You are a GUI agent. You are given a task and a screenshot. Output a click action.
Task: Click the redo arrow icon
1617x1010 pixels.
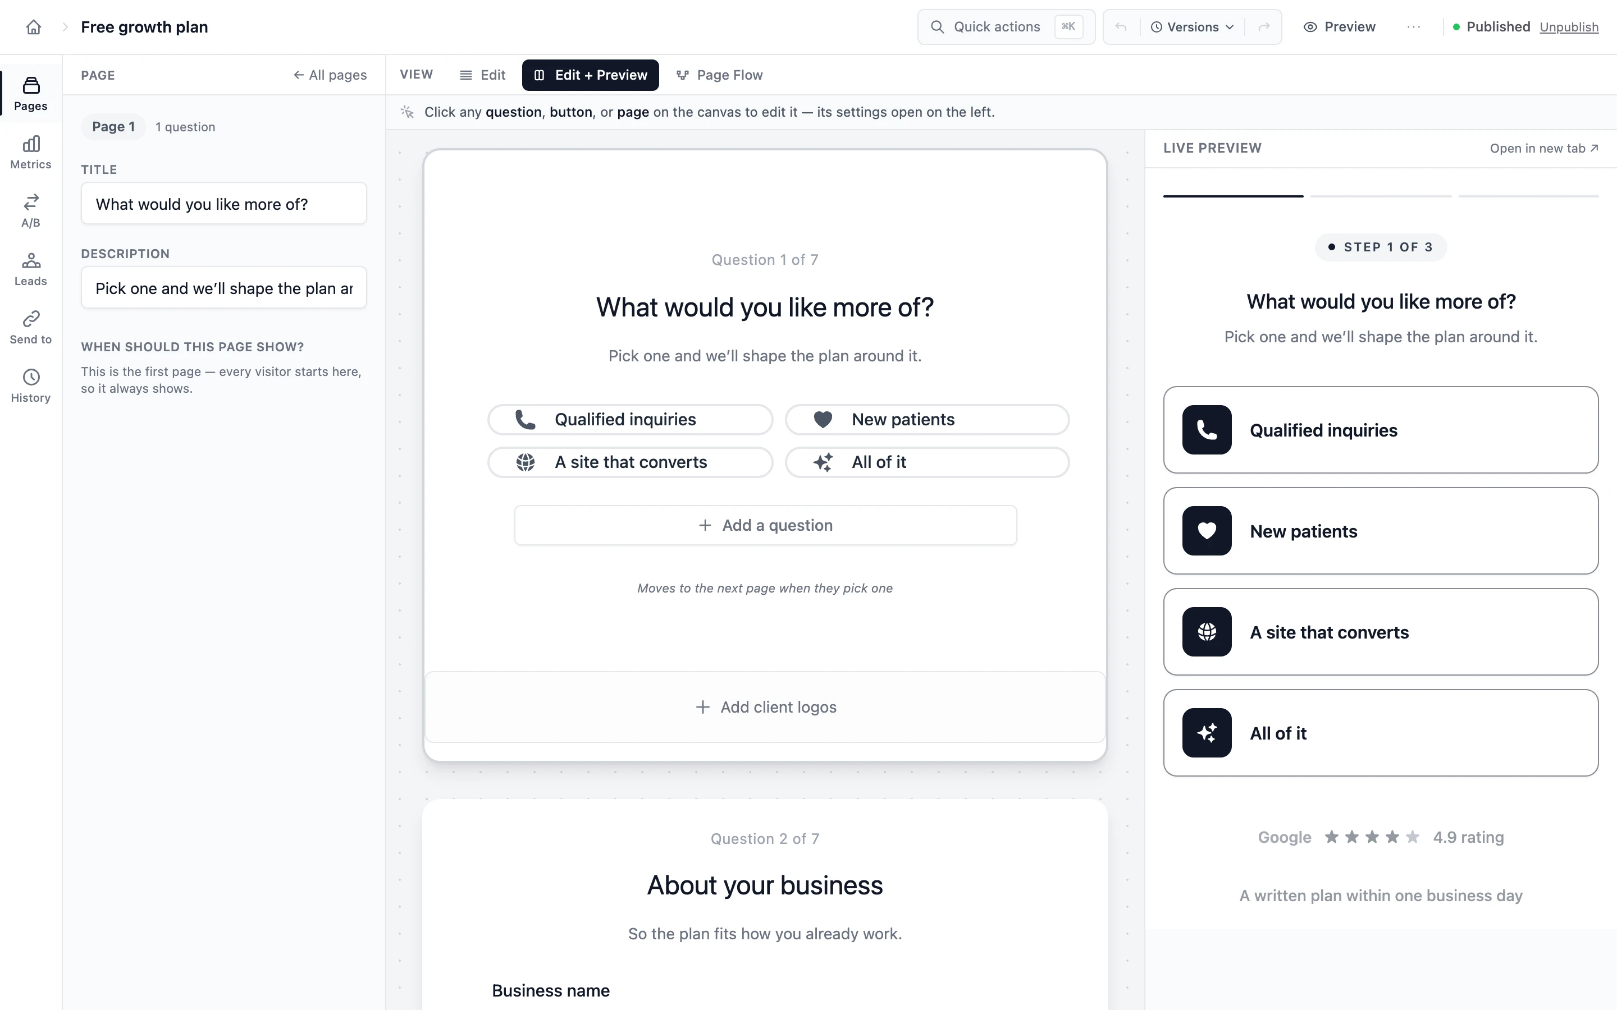pos(1263,27)
